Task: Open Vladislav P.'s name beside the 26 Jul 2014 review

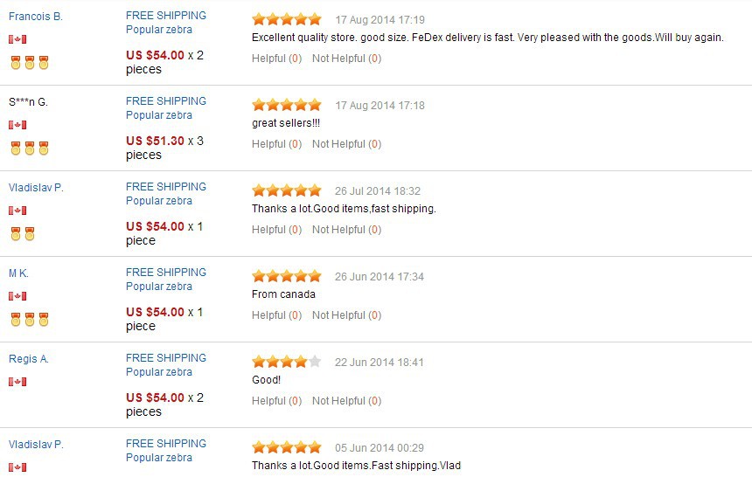Action: point(36,188)
